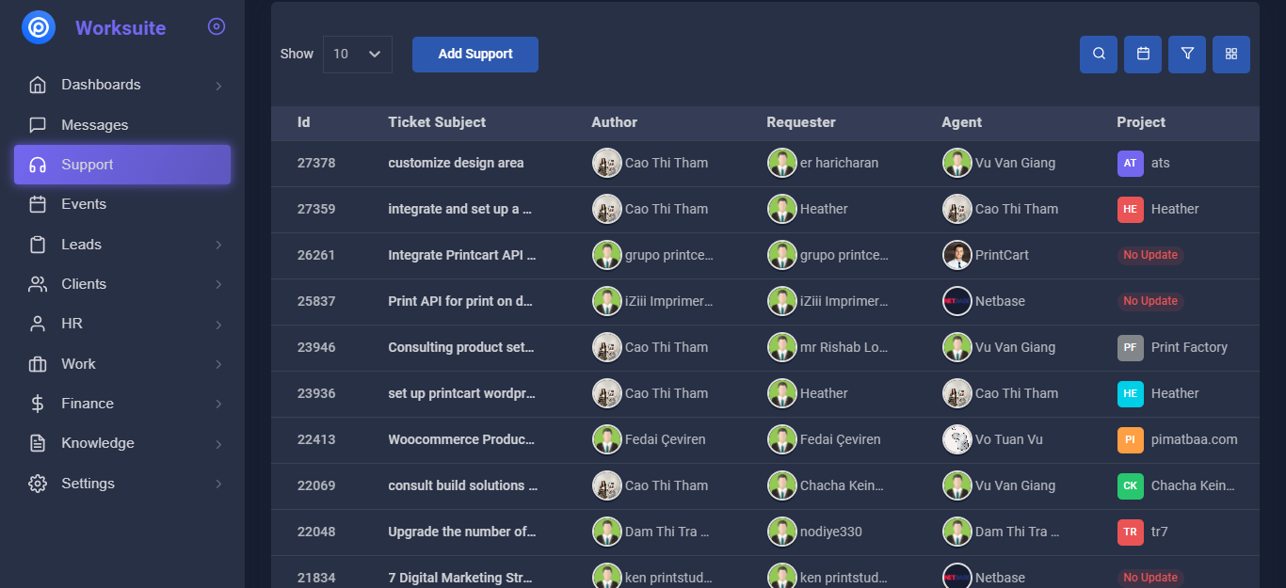Click the orange PI project badge
This screenshot has height=588, width=1286.
click(1131, 439)
